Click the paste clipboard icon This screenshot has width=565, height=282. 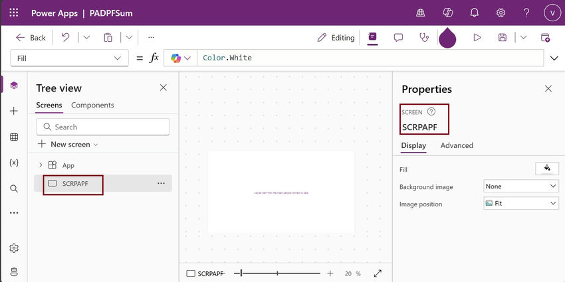[108, 37]
